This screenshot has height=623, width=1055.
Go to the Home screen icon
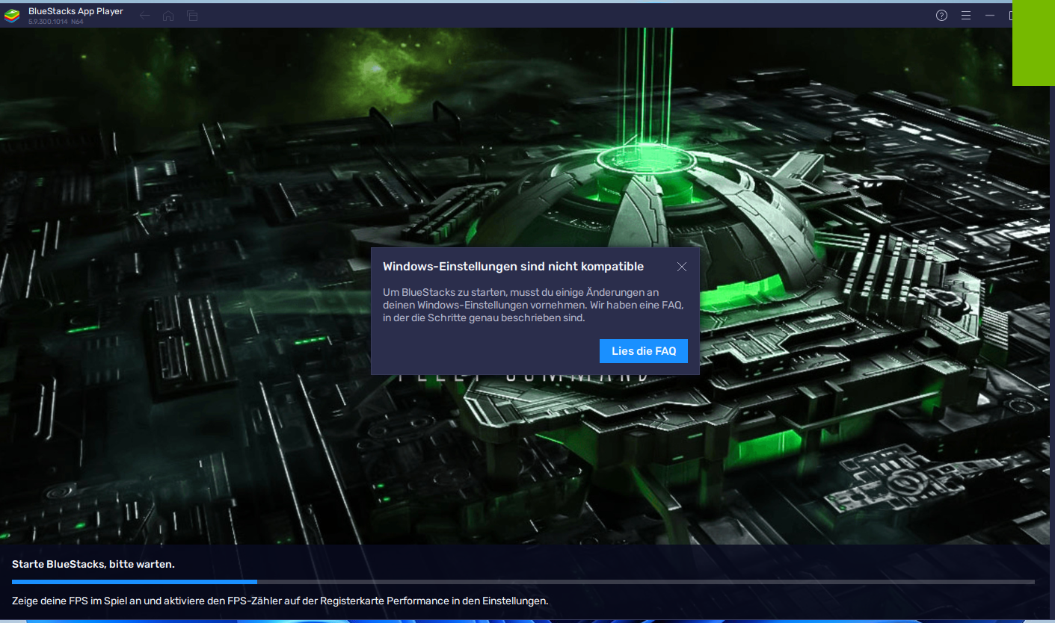click(168, 16)
